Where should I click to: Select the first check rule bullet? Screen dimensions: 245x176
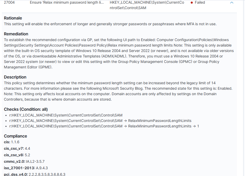click(x=66, y=115)
